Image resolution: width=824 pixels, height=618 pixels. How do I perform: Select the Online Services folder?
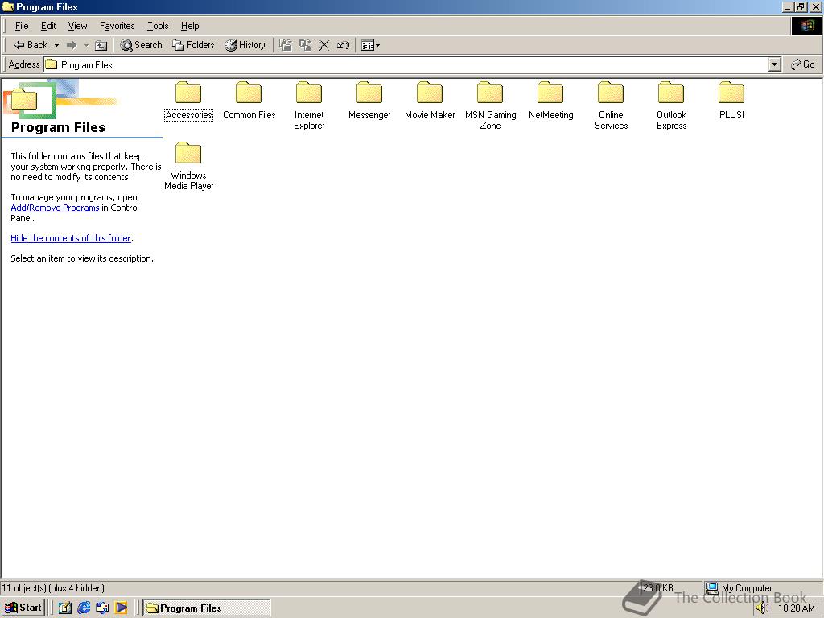pyautogui.click(x=612, y=105)
